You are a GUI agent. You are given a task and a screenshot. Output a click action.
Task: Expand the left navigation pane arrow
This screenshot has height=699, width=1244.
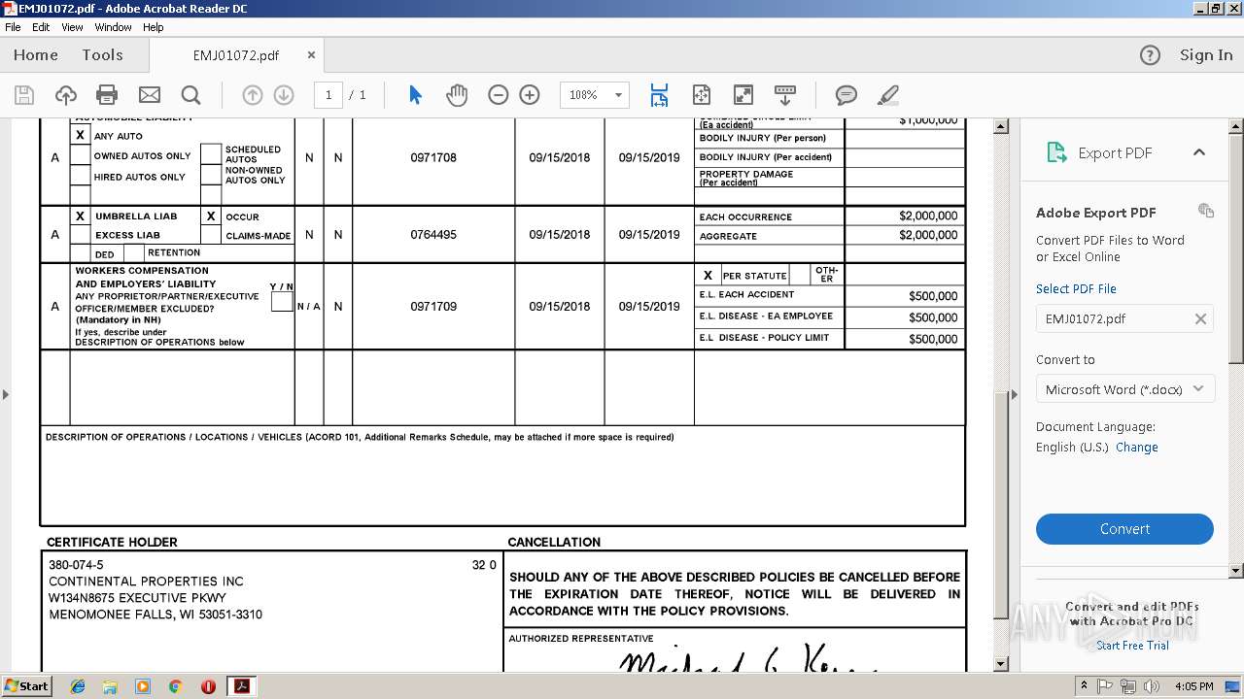6,394
